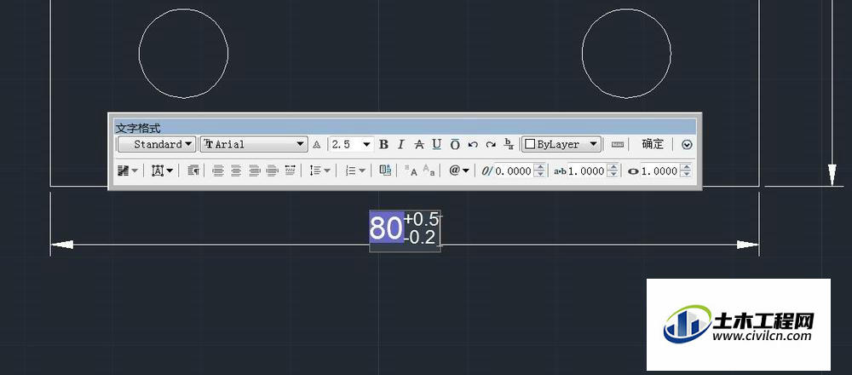Toggle the ruler icon
The height and width of the screenshot is (375, 852).
[x=617, y=145]
